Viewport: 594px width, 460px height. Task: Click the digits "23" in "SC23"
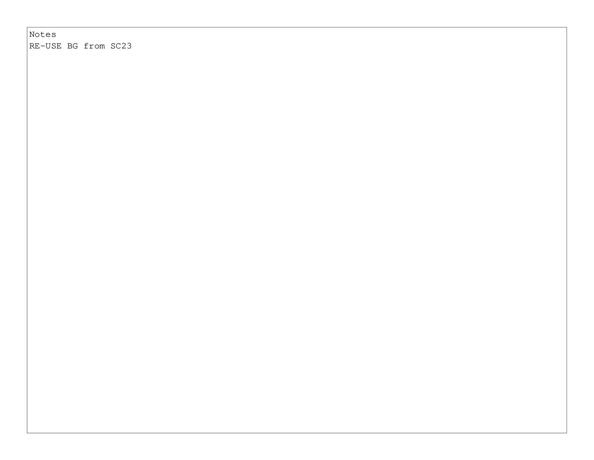[x=127, y=46]
